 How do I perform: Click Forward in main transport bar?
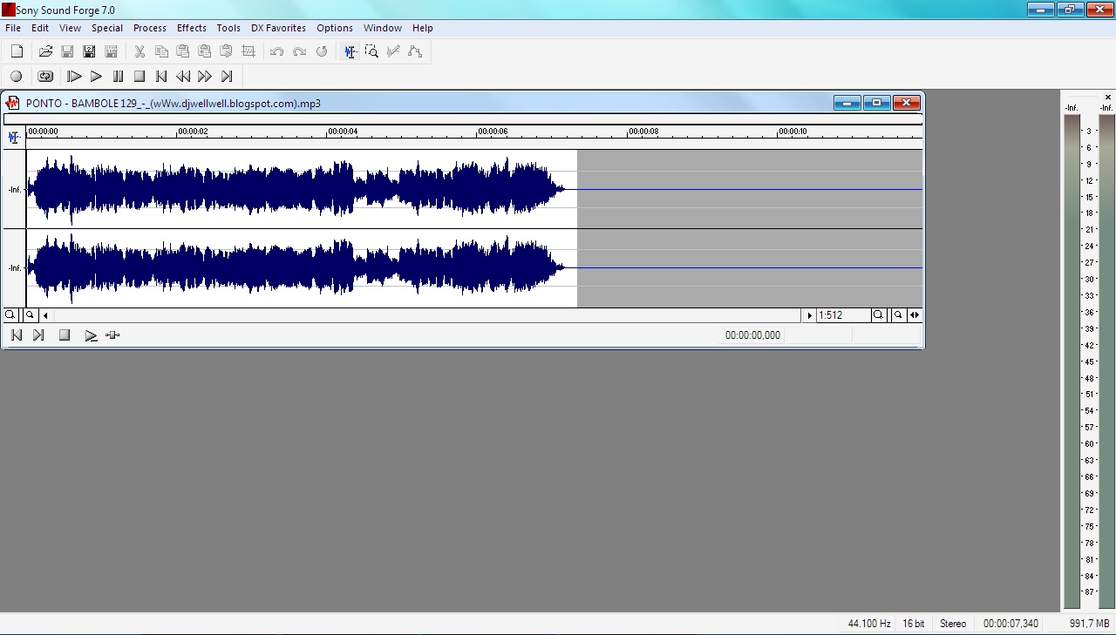click(x=205, y=77)
